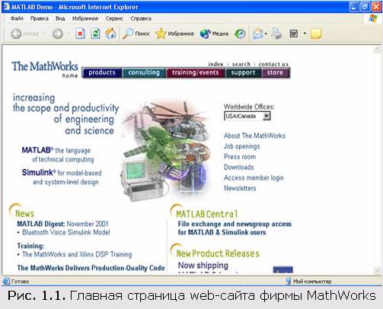Click the central helicopter collage image
This screenshot has width=383, height=309.
[166, 150]
